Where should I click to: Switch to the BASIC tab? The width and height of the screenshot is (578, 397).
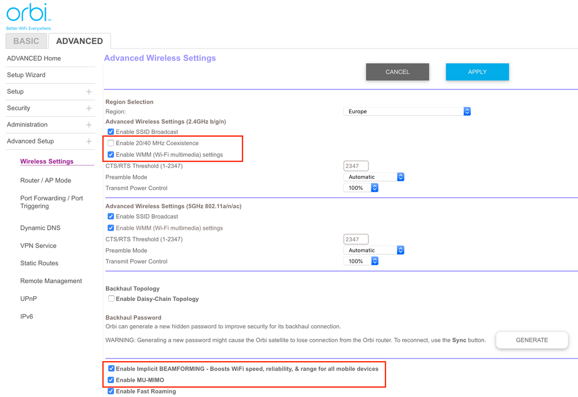(26, 41)
